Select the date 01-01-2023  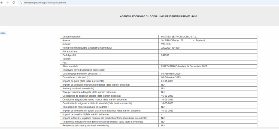point(167,81)
